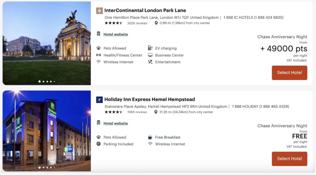
Task: Open the Holiday Inn Express Hemel Hempstead title
Action: (x=150, y=99)
